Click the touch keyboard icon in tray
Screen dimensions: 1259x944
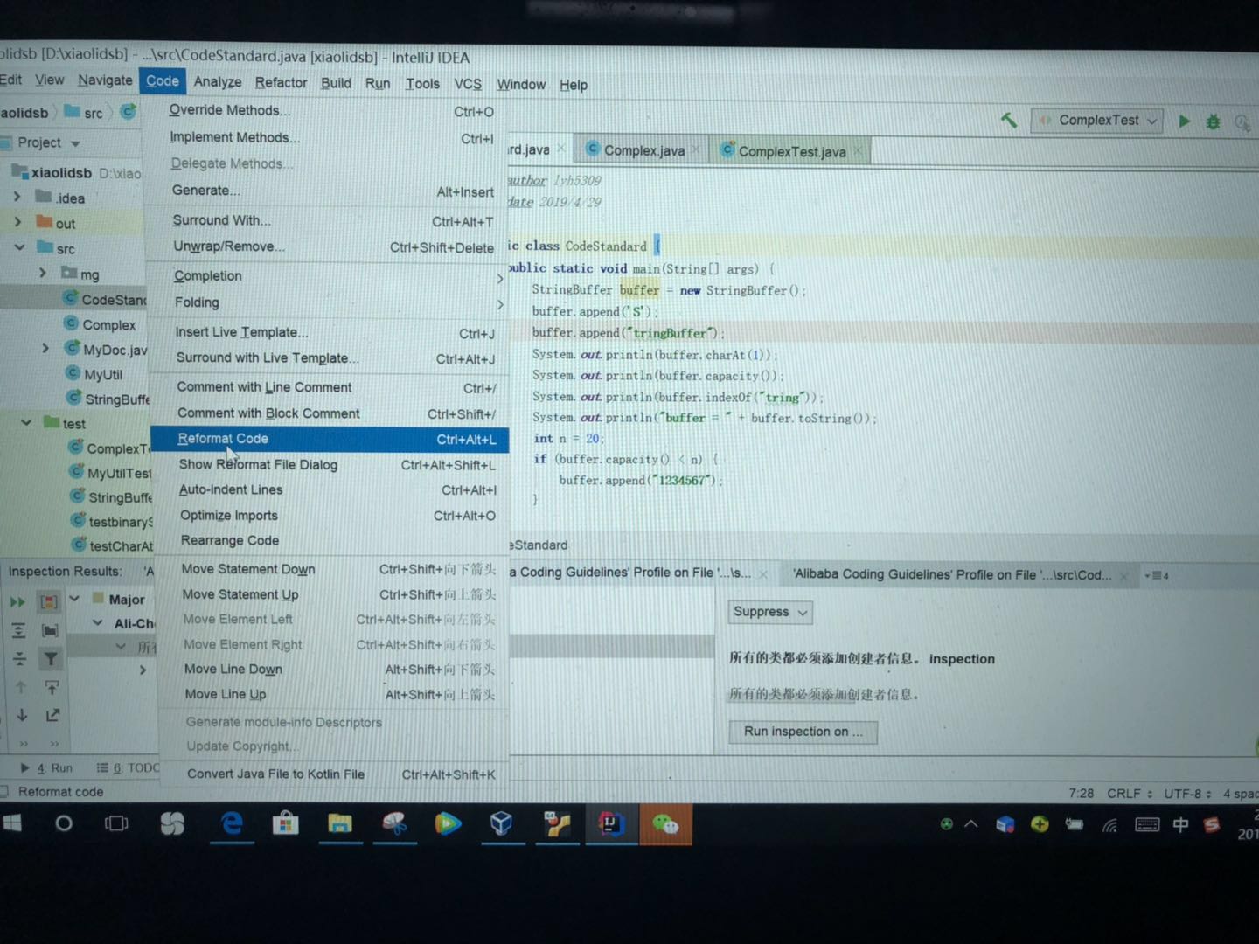(1147, 824)
